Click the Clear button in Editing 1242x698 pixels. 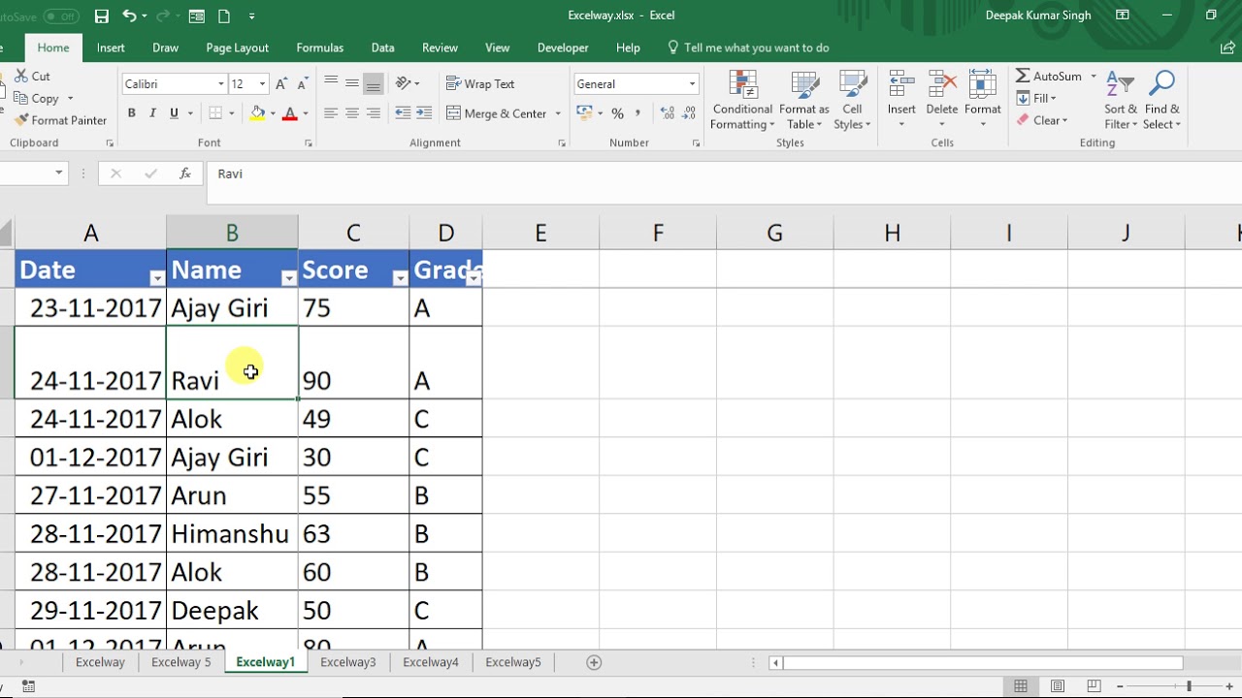pyautogui.click(x=1042, y=120)
